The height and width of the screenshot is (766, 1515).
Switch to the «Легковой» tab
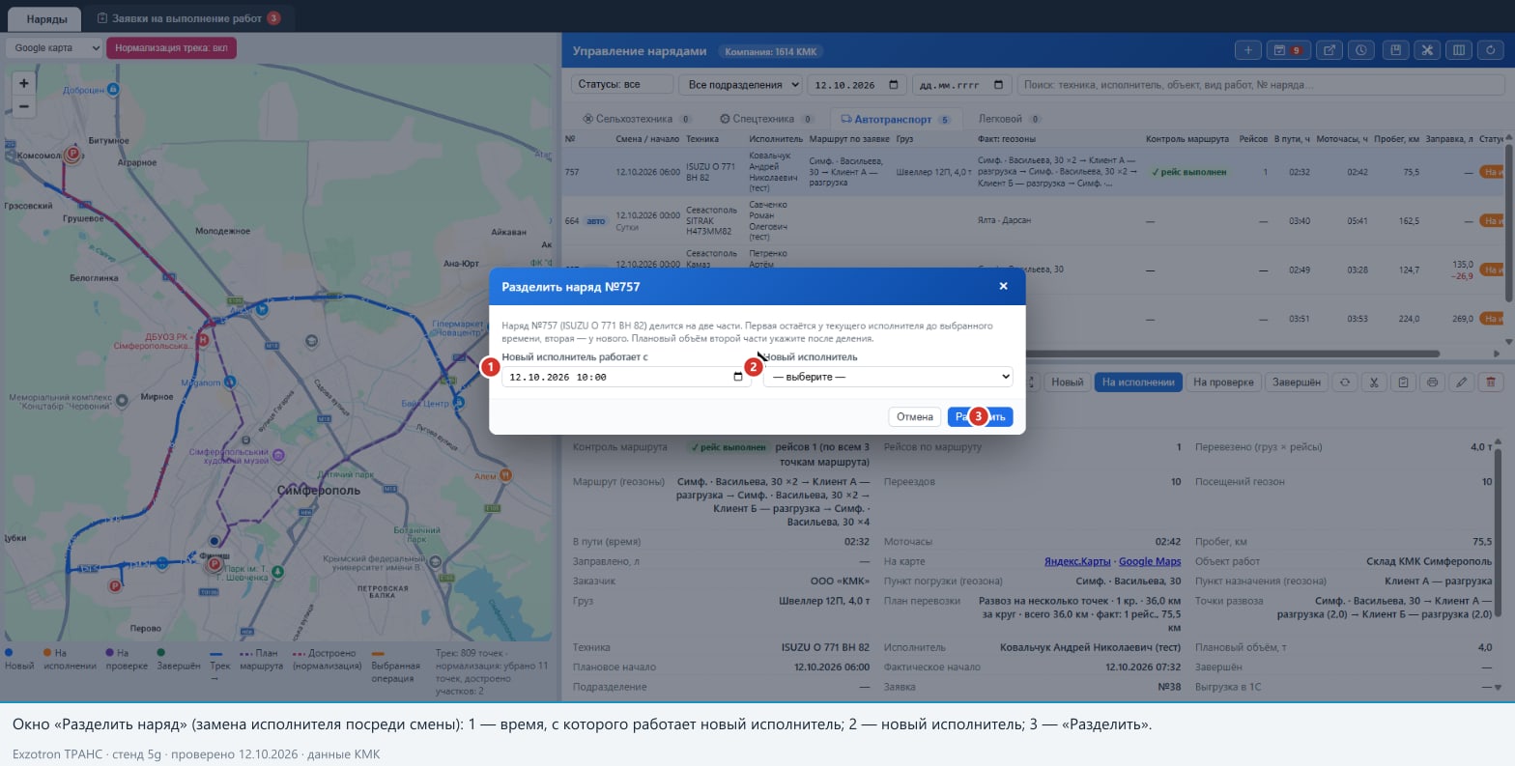pos(1009,119)
